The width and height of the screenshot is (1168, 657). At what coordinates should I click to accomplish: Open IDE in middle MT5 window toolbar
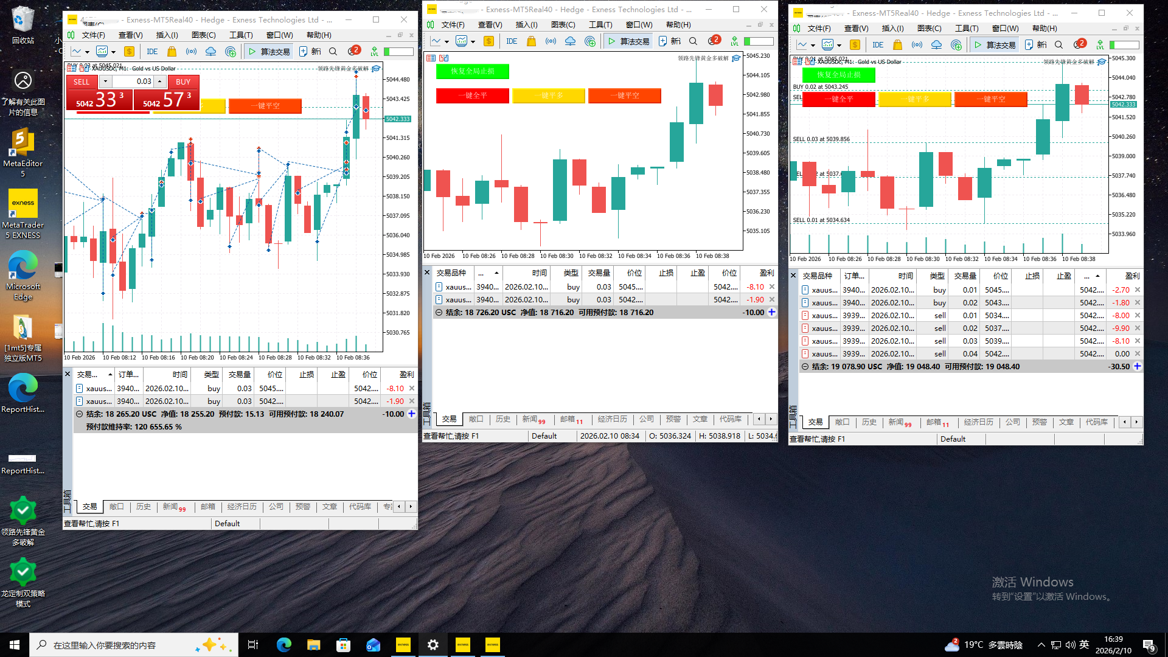[512, 41]
